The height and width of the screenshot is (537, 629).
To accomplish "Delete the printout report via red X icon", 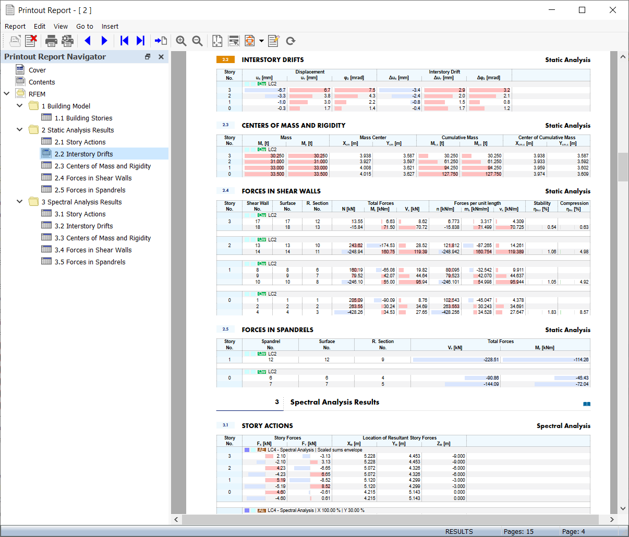I will [31, 41].
